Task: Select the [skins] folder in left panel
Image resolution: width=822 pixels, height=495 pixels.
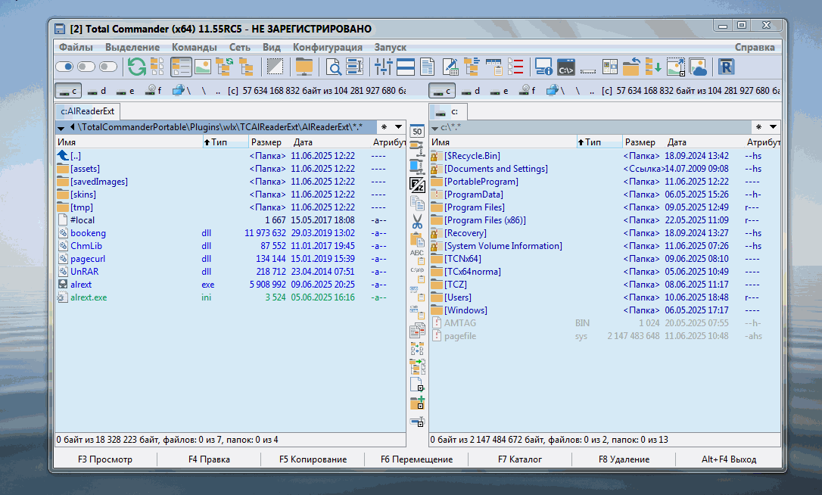Action: point(231,195)
